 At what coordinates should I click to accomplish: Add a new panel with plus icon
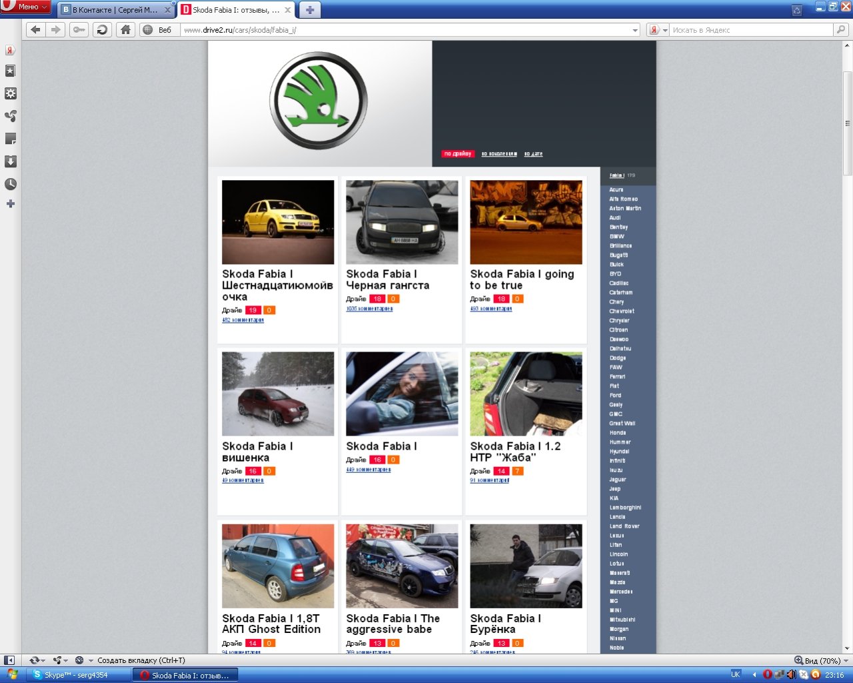(10, 203)
